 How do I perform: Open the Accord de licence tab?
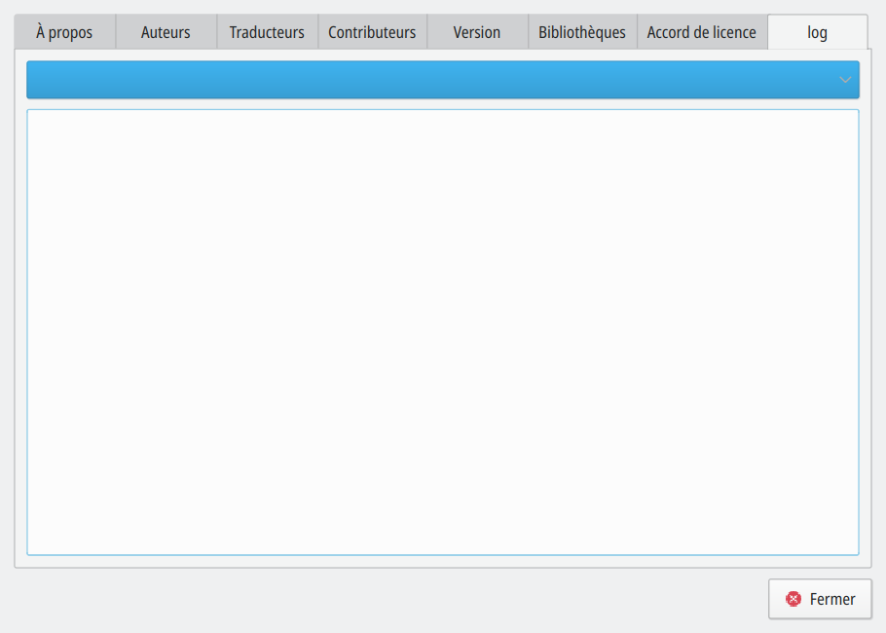(x=701, y=32)
